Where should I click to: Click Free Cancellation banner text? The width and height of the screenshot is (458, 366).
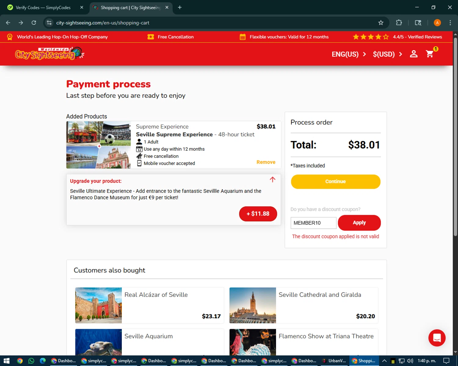click(176, 37)
